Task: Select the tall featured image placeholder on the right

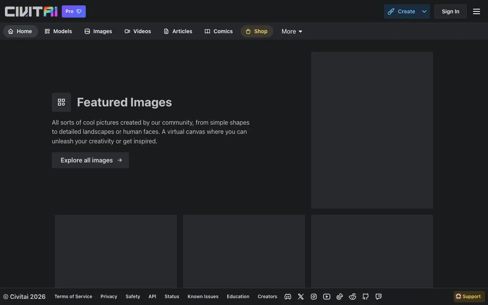Action: click(372, 130)
